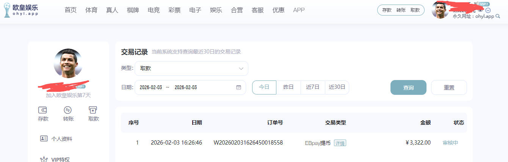Open 详情 for the EBpay提币 transaction
The width and height of the screenshot is (508, 162).
(x=340, y=143)
